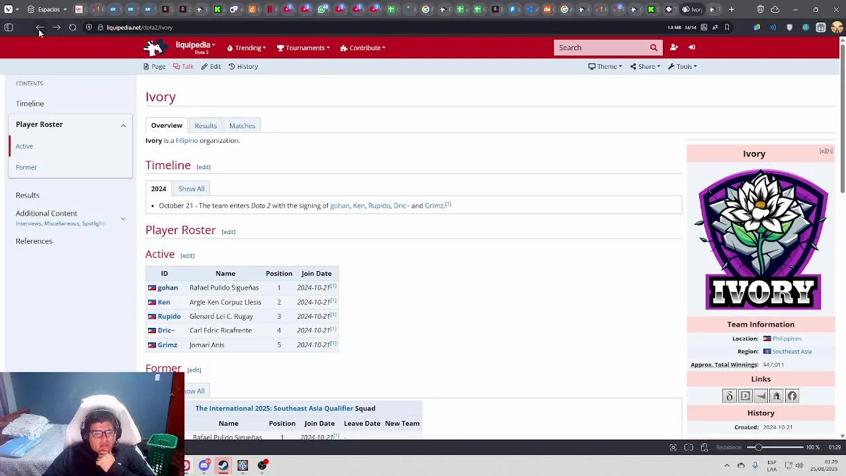
Task: Open the Vivaldi menu icon
Action: coord(9,9)
